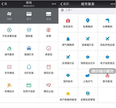The height and width of the screenshot is (108, 116).
Task: Open 上海天气 weather
Action: coord(88,78)
